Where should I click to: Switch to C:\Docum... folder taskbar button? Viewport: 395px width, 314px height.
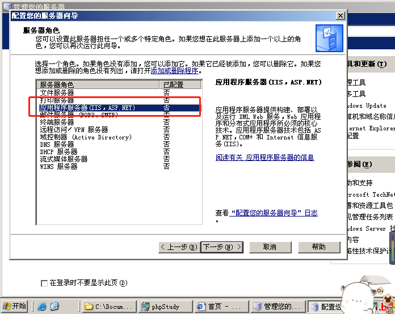point(109,307)
